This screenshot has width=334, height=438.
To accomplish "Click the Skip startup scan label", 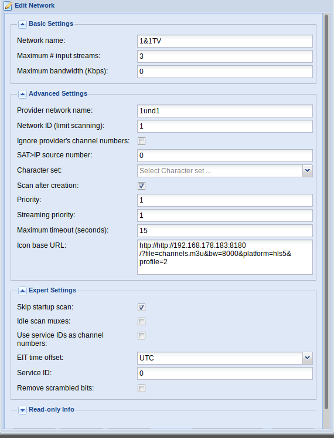I will (x=45, y=307).
